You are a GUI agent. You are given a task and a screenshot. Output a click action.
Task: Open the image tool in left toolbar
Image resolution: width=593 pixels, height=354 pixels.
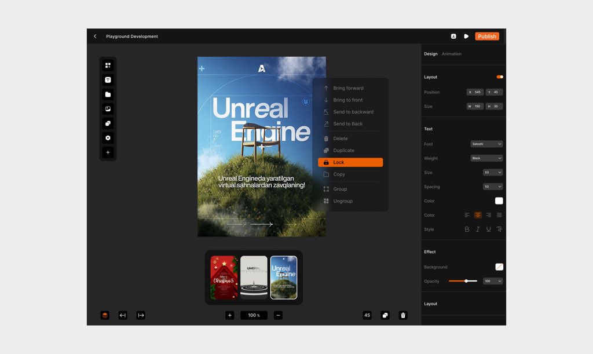108,109
